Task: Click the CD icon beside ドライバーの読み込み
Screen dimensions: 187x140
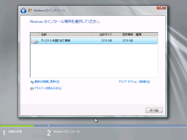Action: pyautogui.click(x=32, y=89)
